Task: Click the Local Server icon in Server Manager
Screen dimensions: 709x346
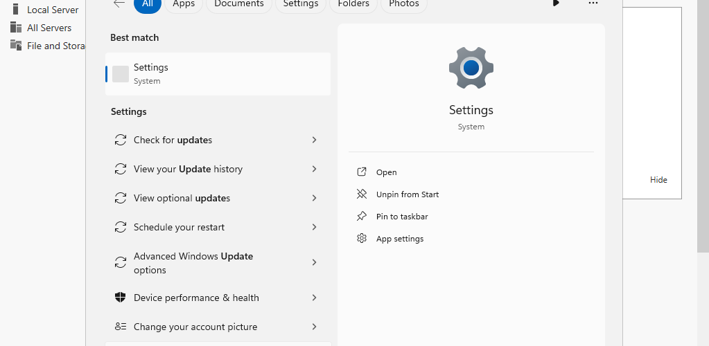Action: (x=16, y=9)
